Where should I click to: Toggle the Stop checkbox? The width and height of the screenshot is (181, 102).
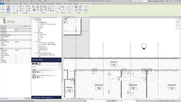[16, 59]
